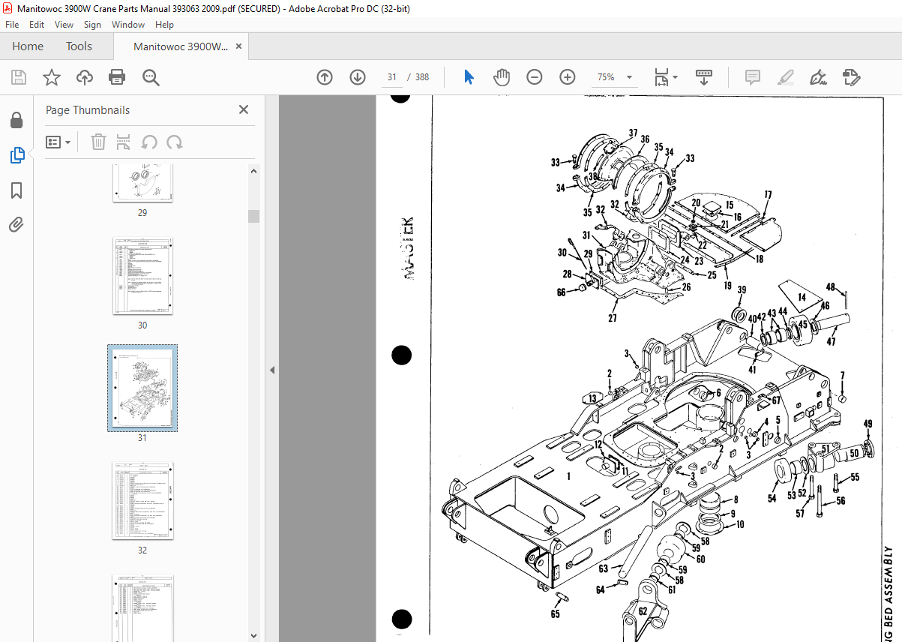Image resolution: width=902 pixels, height=642 pixels.
Task: Go to next page arrow
Action: (358, 77)
